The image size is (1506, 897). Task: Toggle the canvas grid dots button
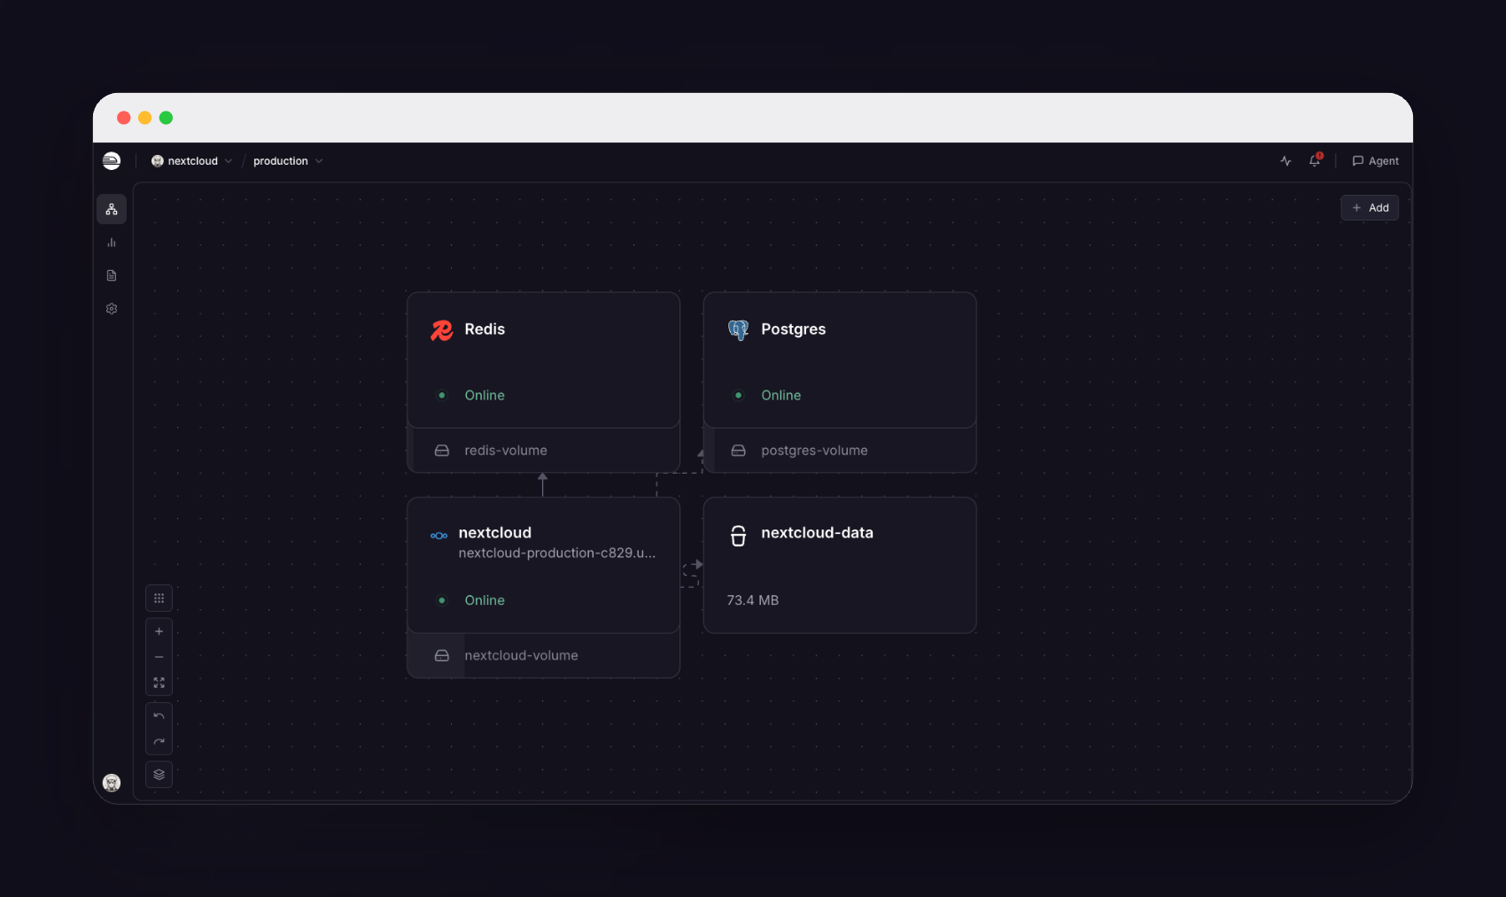coord(159,599)
